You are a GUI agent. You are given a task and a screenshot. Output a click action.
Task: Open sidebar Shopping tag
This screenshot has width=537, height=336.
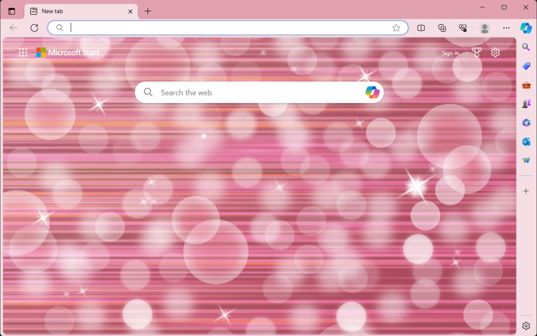[526, 66]
